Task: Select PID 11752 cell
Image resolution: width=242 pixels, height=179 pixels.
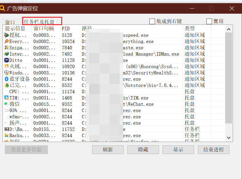Action: (x=68, y=129)
